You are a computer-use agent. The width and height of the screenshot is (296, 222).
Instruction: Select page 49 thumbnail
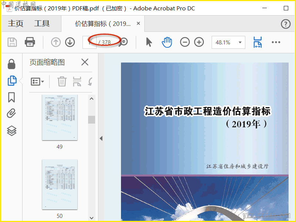pos(60,117)
